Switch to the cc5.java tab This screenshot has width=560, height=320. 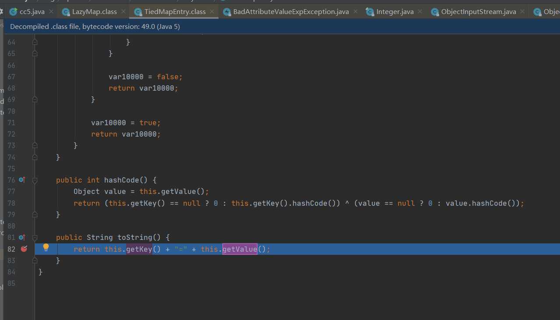tap(32, 12)
